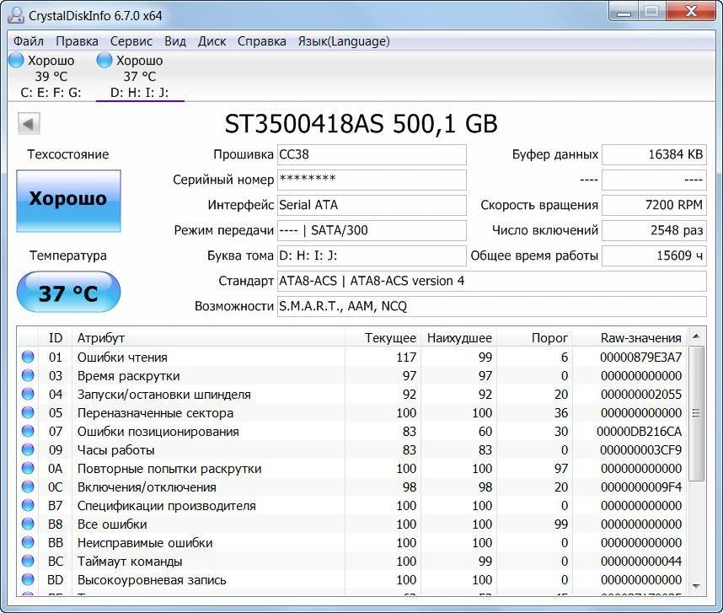Select the C: E: F: G: disk at 39 °C
The width and height of the screenshot is (723, 613).
tap(51, 76)
